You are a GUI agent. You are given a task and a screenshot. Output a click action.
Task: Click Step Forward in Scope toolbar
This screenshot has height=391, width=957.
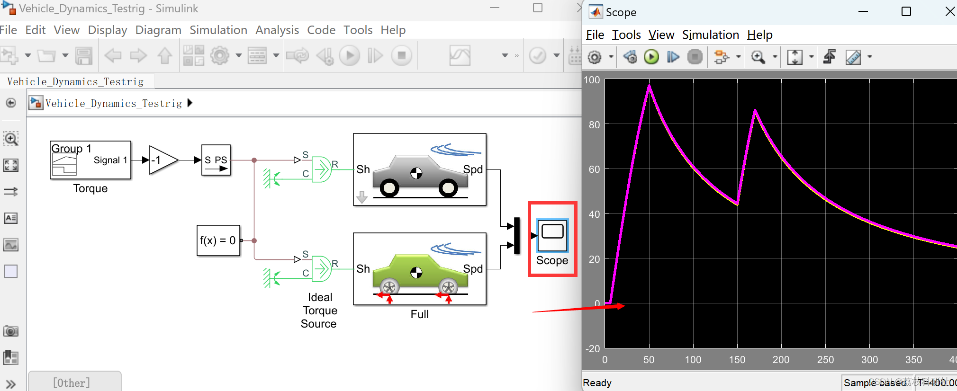click(x=673, y=57)
